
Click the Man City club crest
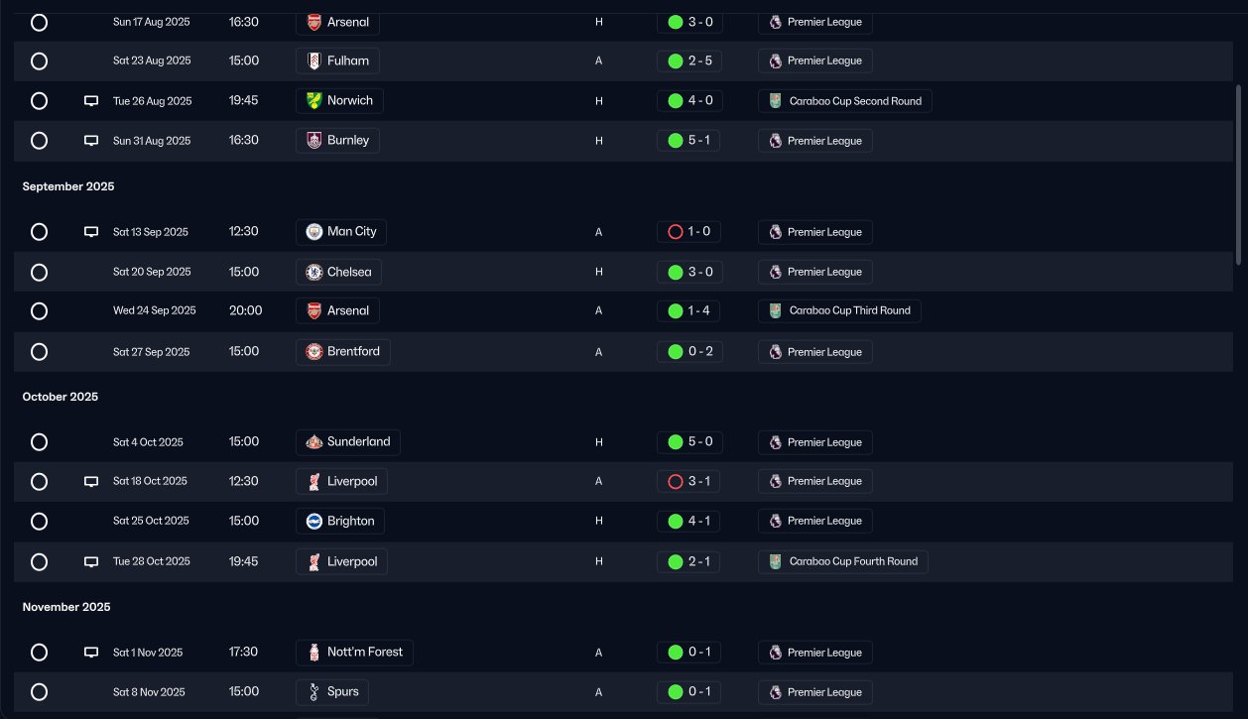click(x=314, y=232)
